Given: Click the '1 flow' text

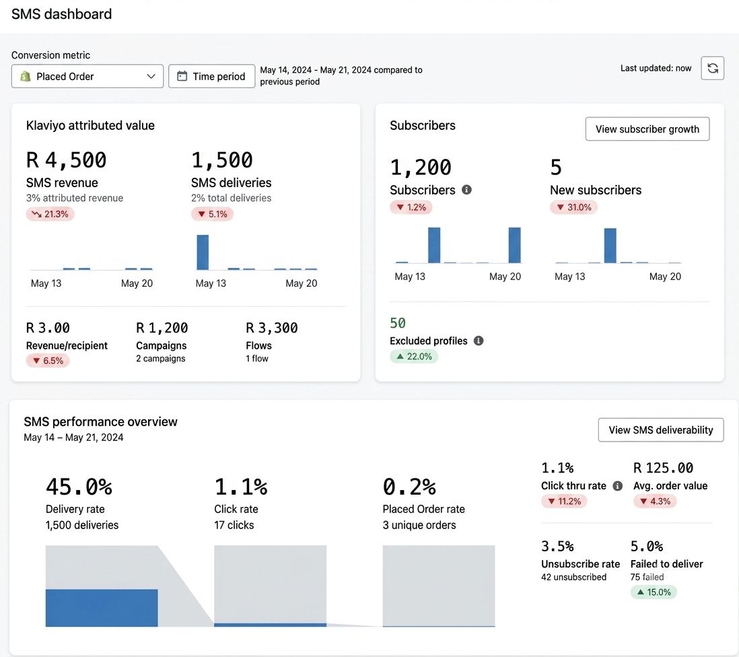Looking at the screenshot, I should (257, 359).
